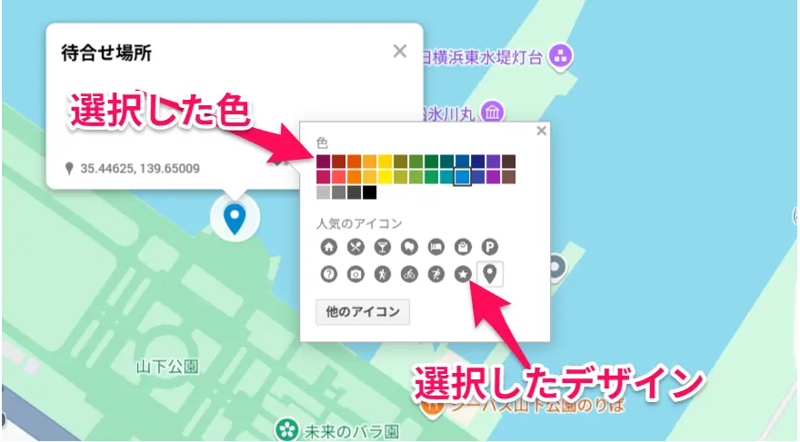This screenshot has height=442, width=800.
Task: Close the color and icon picker popup
Action: 541,131
